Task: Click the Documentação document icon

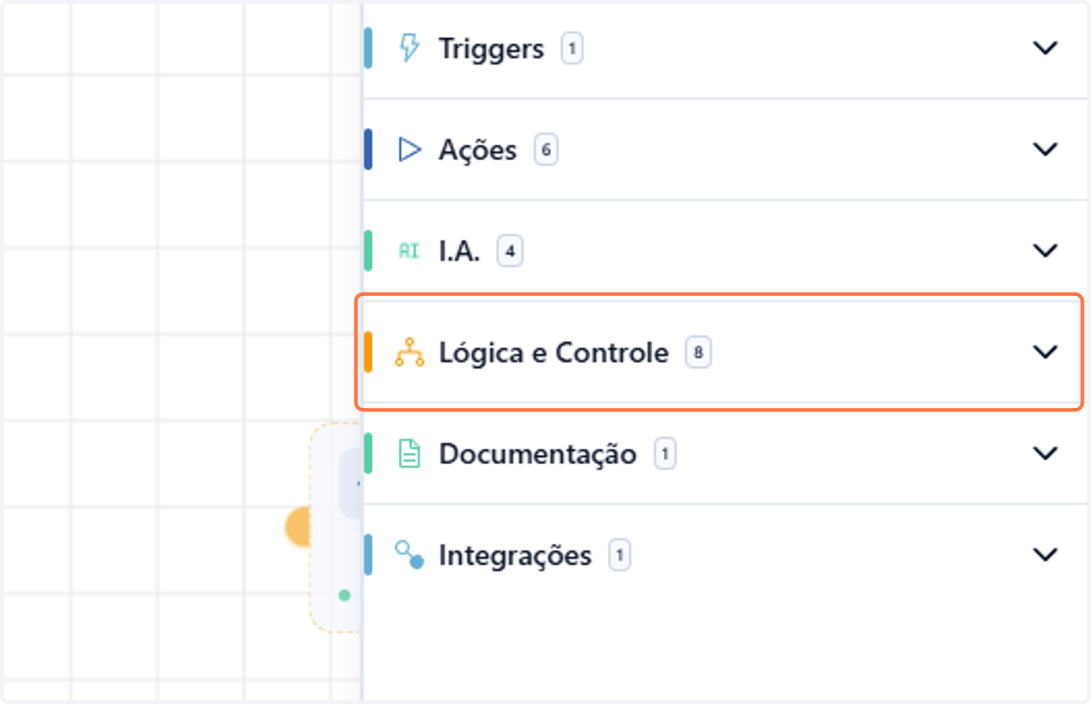Action: (410, 453)
